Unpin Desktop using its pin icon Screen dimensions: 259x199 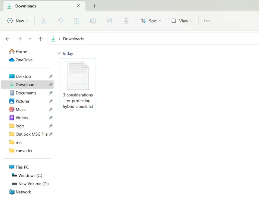51,77
